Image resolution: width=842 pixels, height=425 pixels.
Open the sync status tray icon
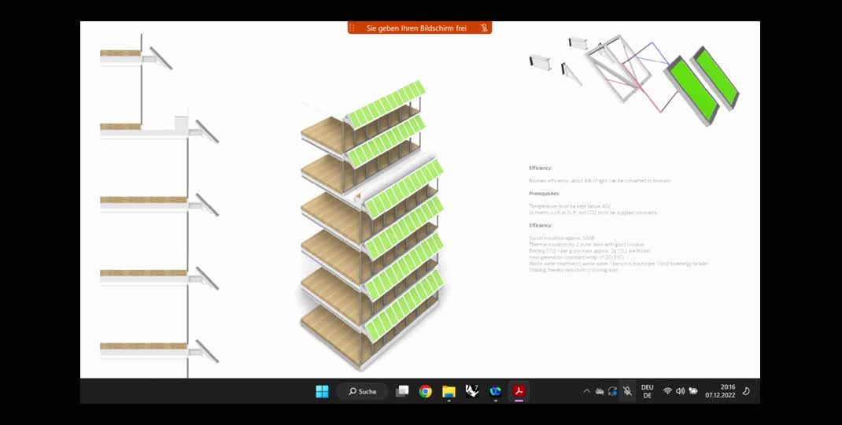click(x=612, y=391)
